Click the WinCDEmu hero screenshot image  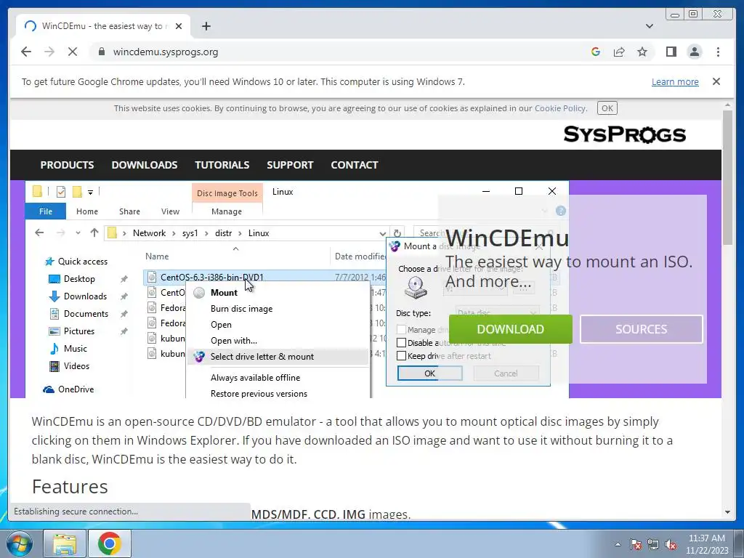click(x=296, y=289)
